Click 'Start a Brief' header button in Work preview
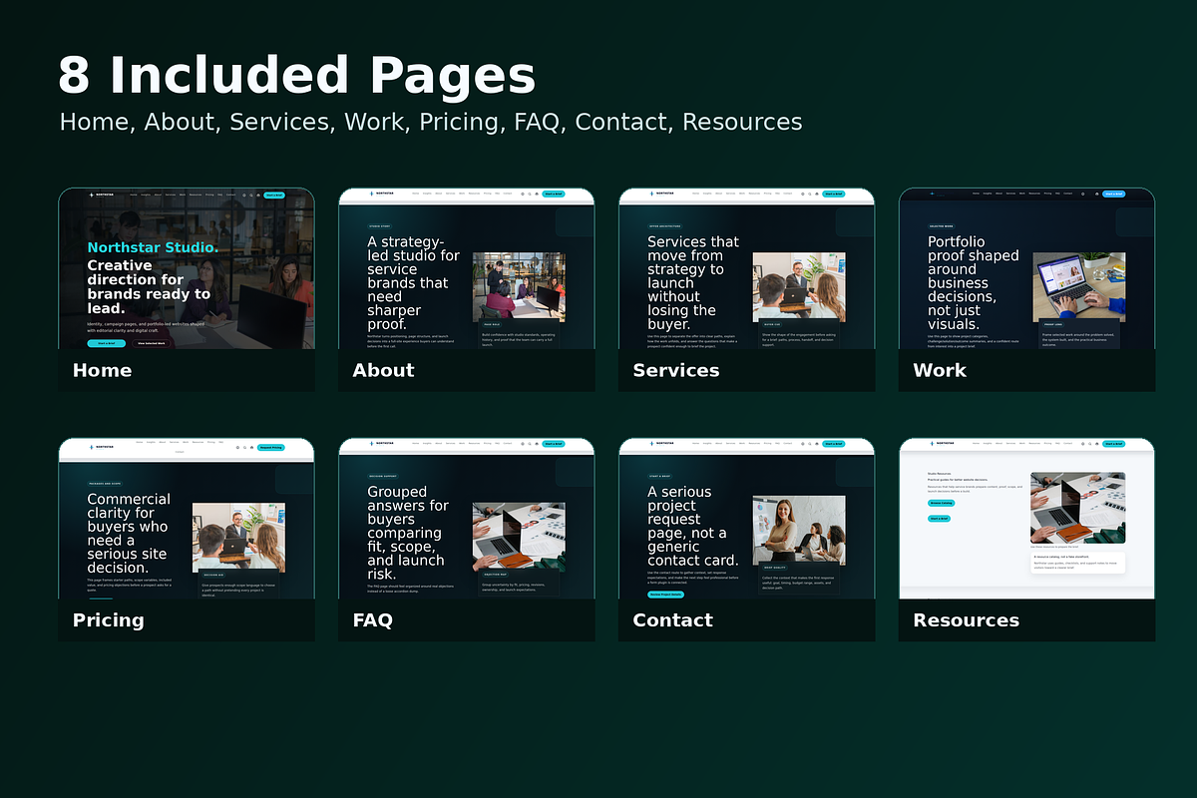1197x798 pixels. click(x=1113, y=195)
